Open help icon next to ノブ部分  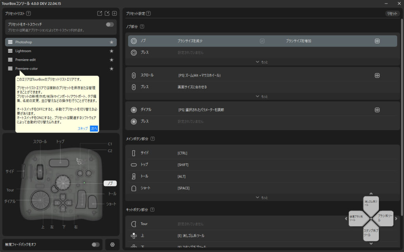tap(142, 26)
